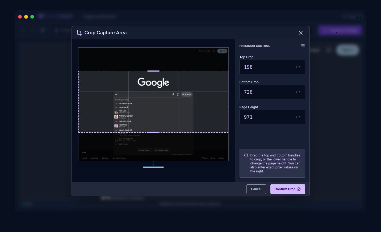Click the Top Crop label
The image size is (381, 232).
246,57
